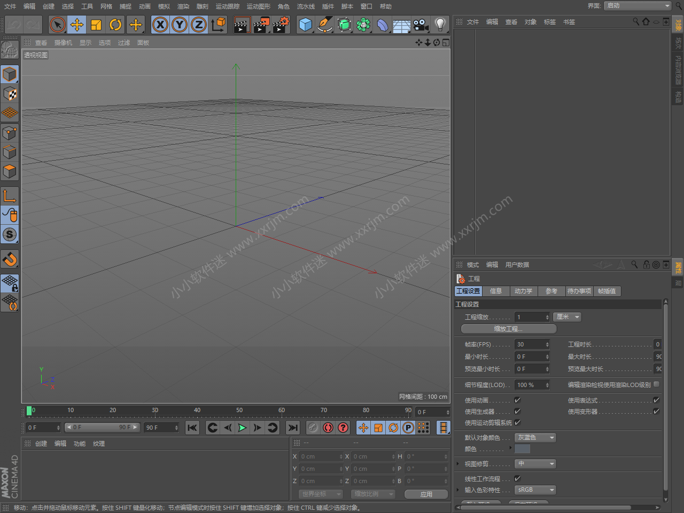The height and width of the screenshot is (513, 684).
Task: Open the 世界坐标 dropdown
Action: coord(321,494)
